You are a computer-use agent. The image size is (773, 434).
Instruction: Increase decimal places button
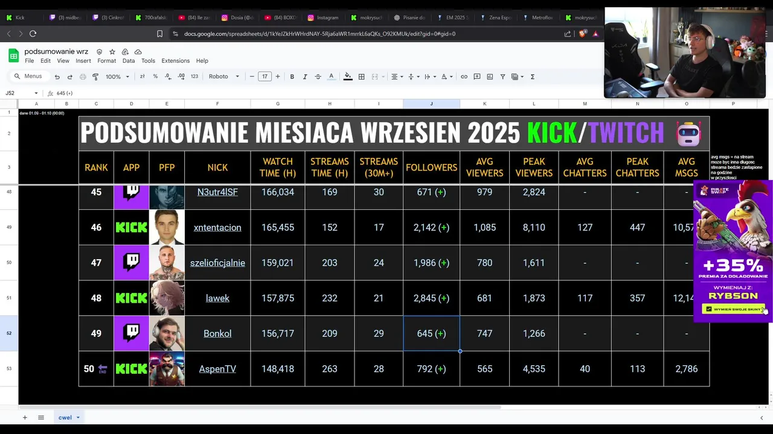tap(181, 77)
